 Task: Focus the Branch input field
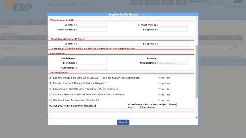click(173, 58)
